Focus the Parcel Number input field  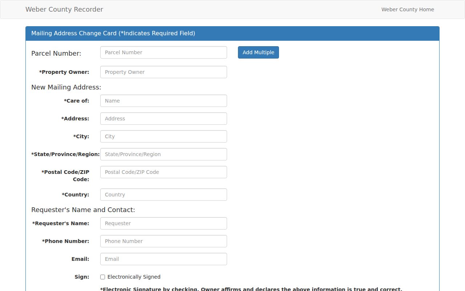pyautogui.click(x=163, y=52)
